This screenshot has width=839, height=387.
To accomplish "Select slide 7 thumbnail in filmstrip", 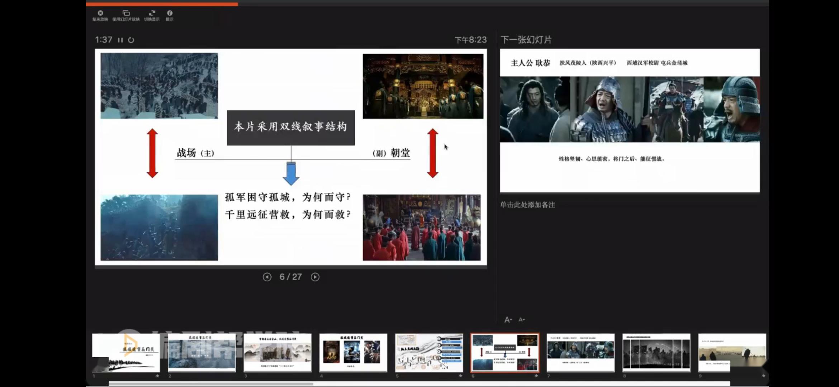I will point(580,353).
